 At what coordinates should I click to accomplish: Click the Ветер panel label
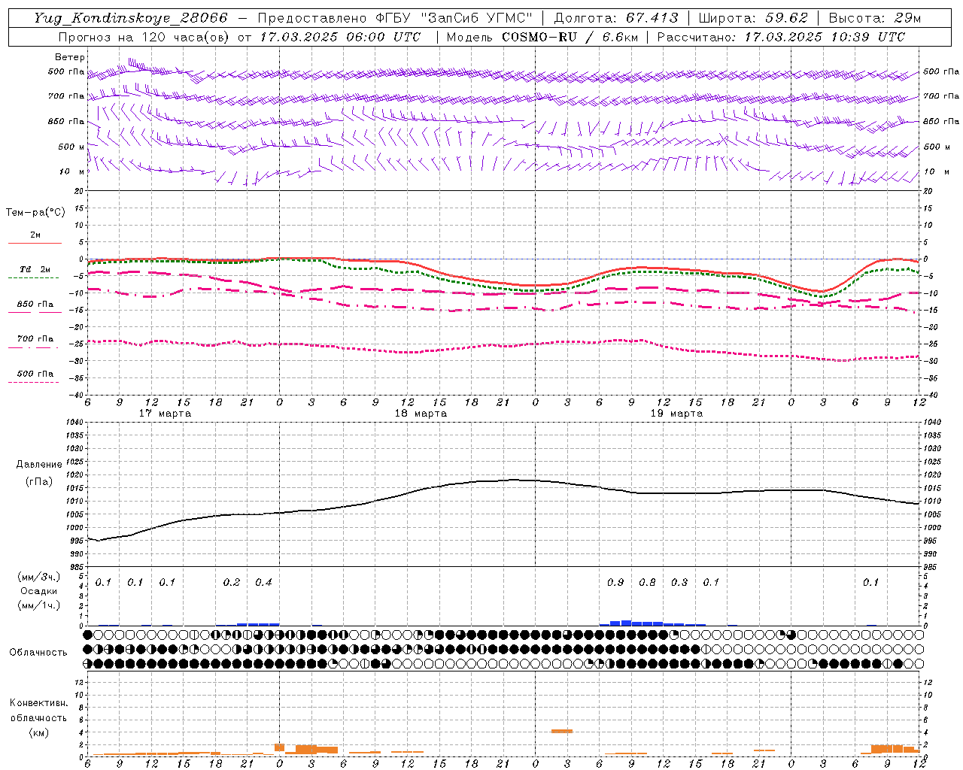pos(70,57)
